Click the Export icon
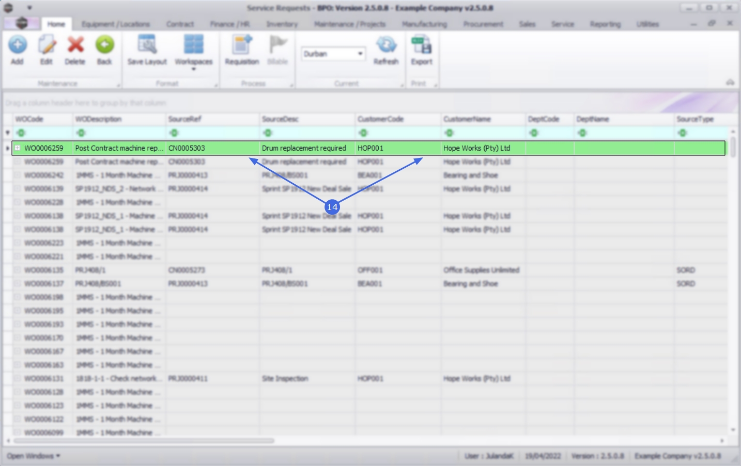The width and height of the screenshot is (741, 466). 422,45
